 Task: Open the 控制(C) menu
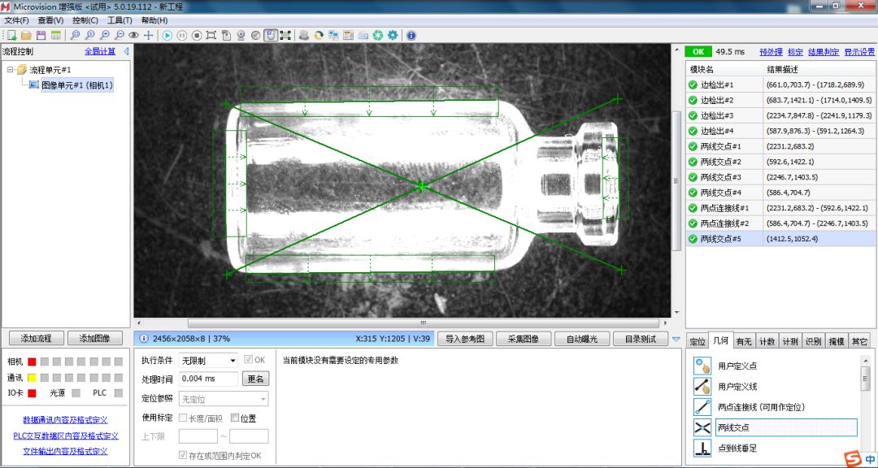click(85, 20)
